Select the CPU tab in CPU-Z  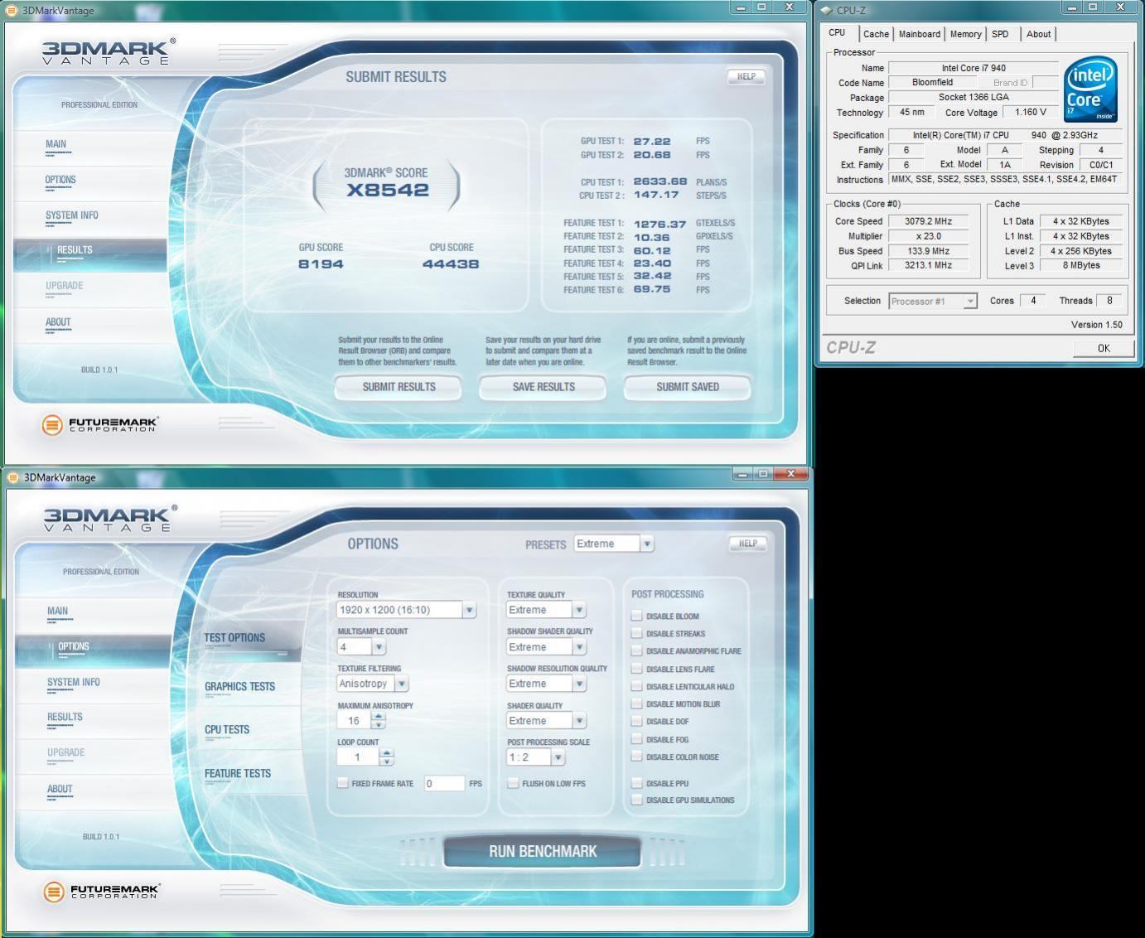[x=837, y=32]
